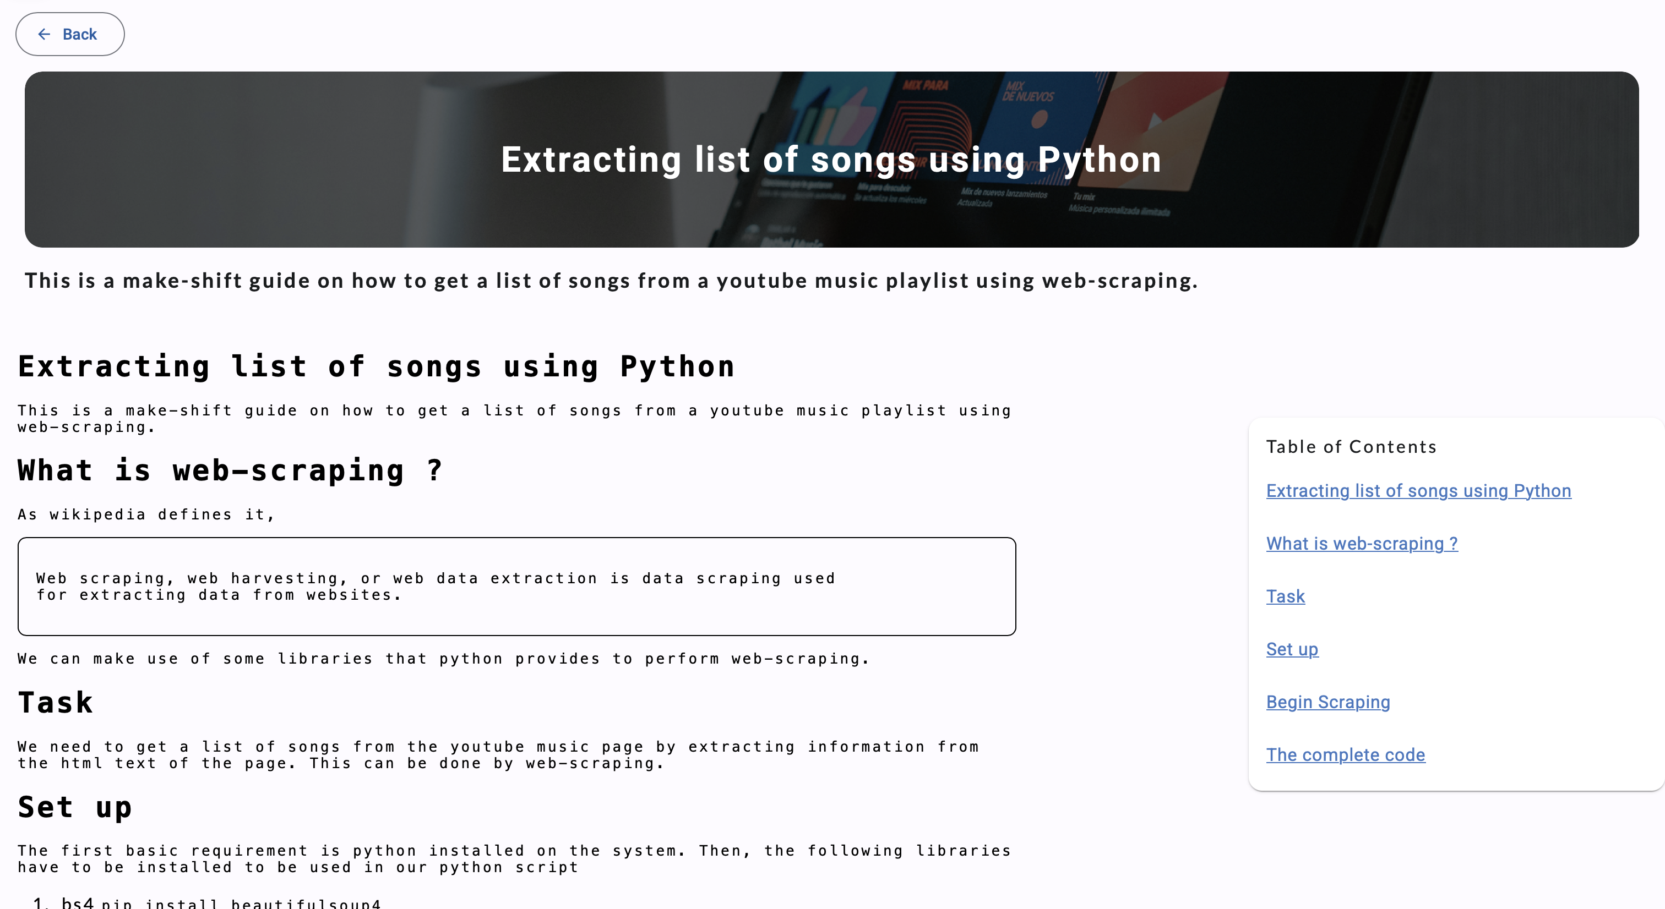Follow the "What is web-scraping ?" contents link
This screenshot has height=909, width=1665.
[x=1361, y=544]
